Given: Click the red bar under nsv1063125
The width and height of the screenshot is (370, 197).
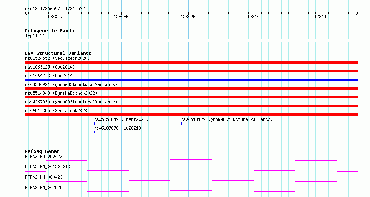Looking at the screenshot, I should (191, 71).
